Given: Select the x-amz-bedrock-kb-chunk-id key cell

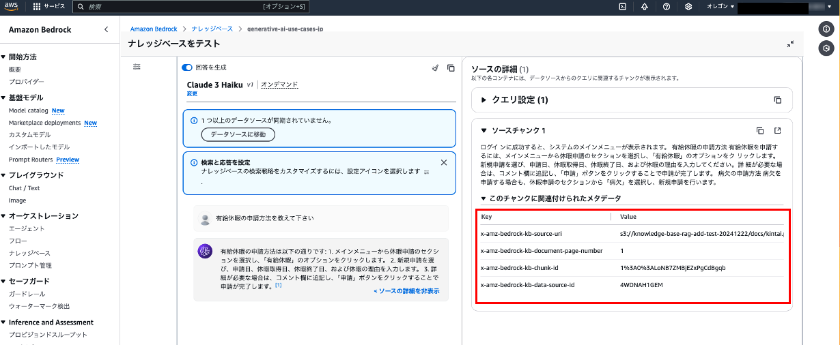Looking at the screenshot, I should pyautogui.click(x=519, y=268).
